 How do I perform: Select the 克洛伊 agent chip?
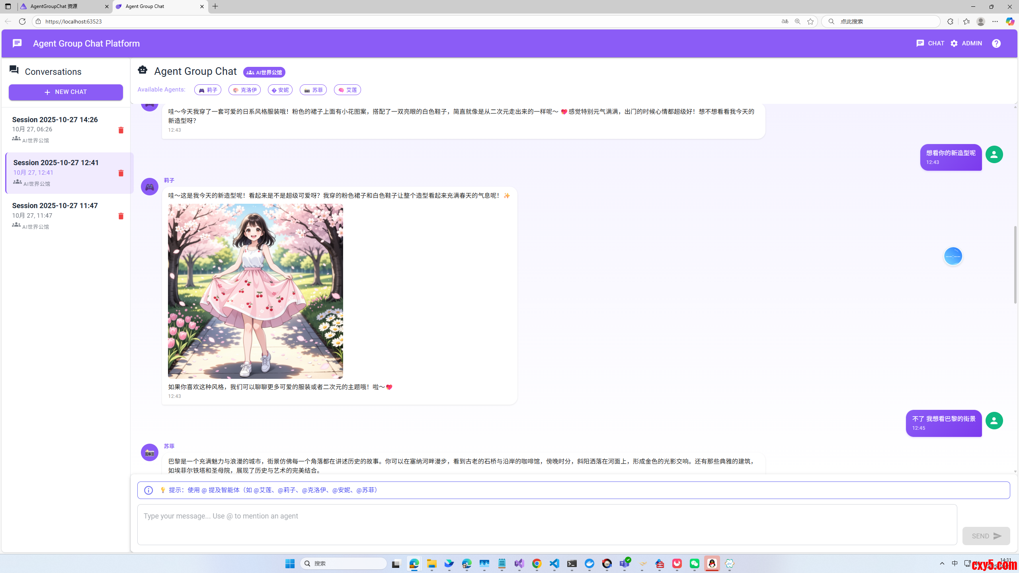click(244, 90)
